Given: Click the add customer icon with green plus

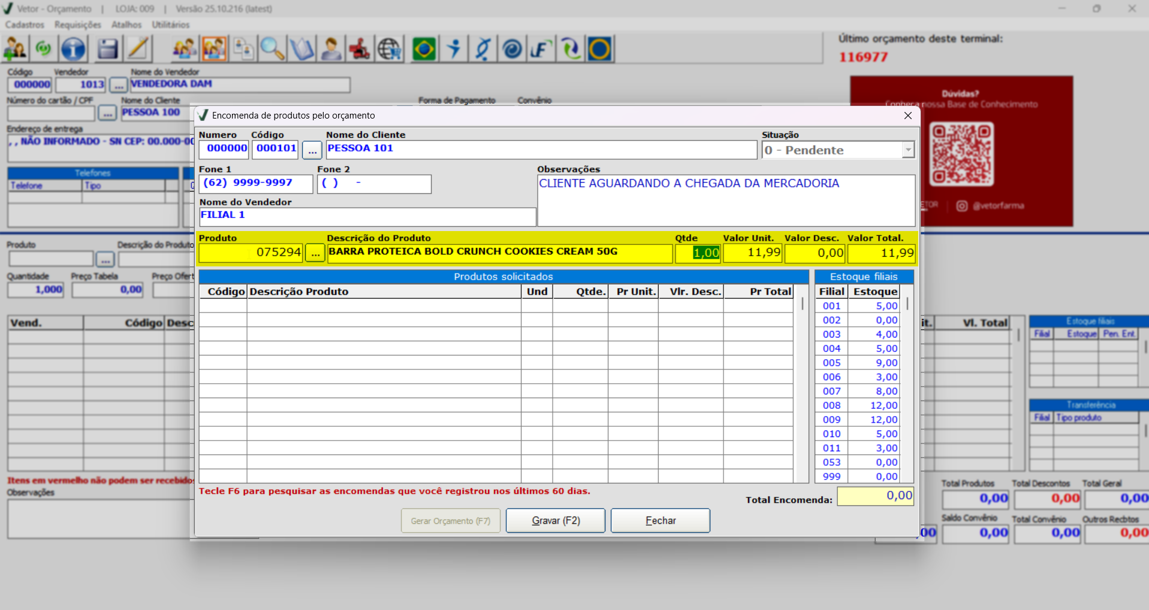Looking at the screenshot, I should (x=15, y=49).
